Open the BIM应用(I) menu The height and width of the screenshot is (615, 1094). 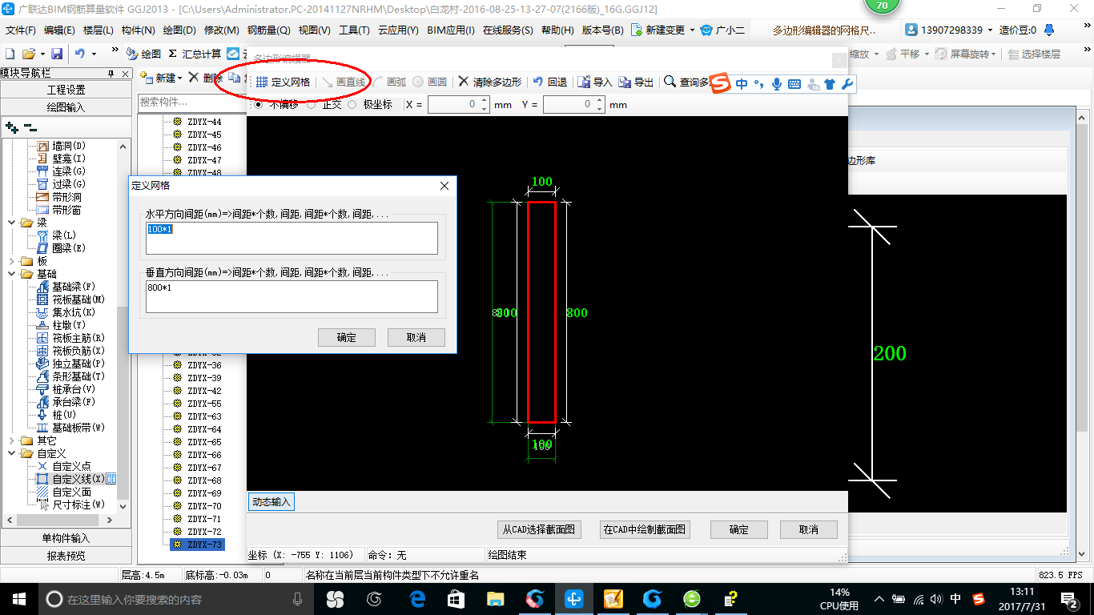pos(451,30)
